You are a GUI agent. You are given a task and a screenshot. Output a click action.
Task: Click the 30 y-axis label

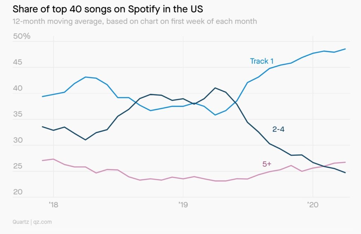[x=17, y=140]
